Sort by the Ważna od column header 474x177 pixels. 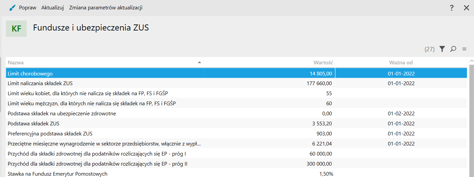point(401,62)
